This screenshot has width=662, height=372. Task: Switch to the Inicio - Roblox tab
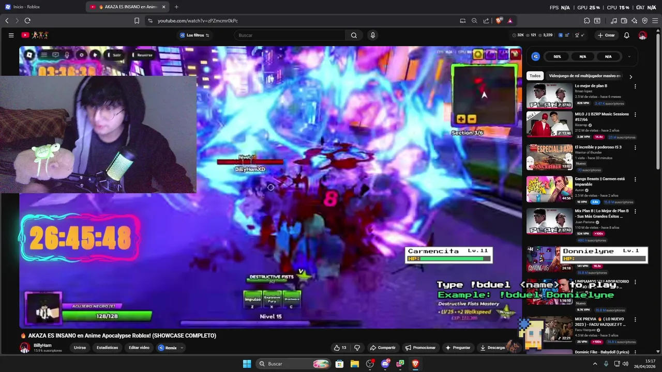pyautogui.click(x=42, y=7)
